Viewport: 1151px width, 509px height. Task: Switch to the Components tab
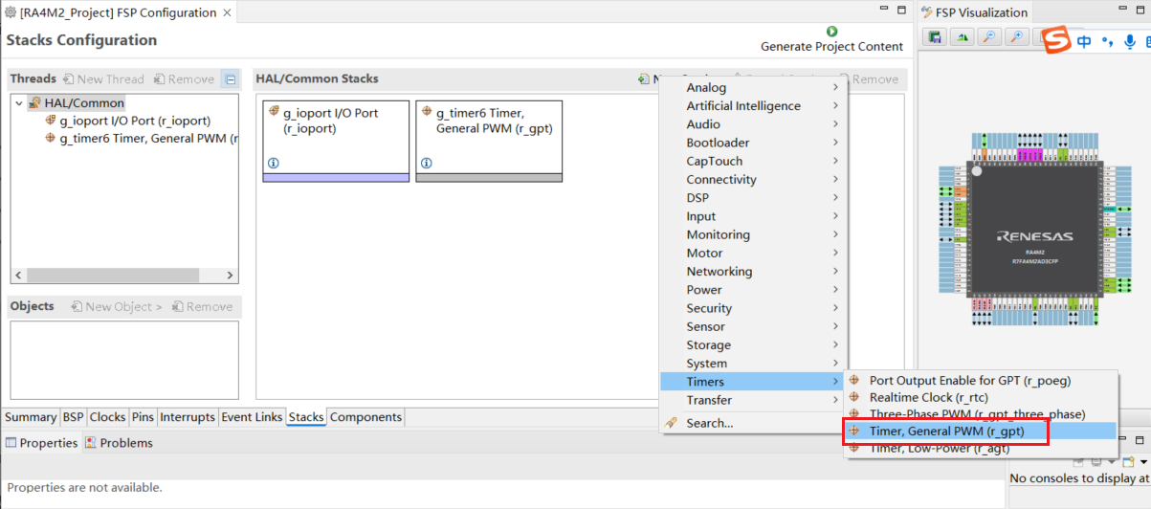coord(365,417)
